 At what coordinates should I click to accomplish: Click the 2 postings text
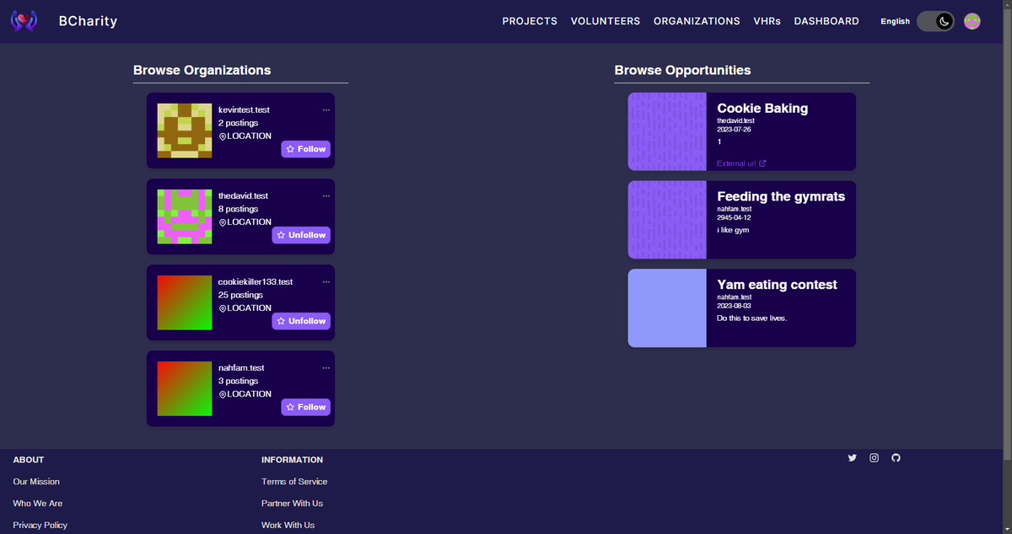238,124
